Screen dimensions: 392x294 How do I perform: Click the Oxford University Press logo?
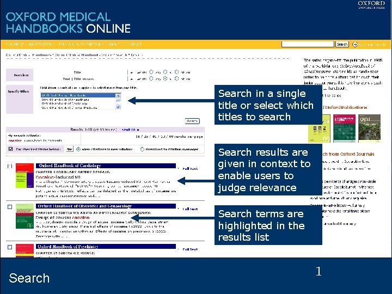[x=371, y=5]
